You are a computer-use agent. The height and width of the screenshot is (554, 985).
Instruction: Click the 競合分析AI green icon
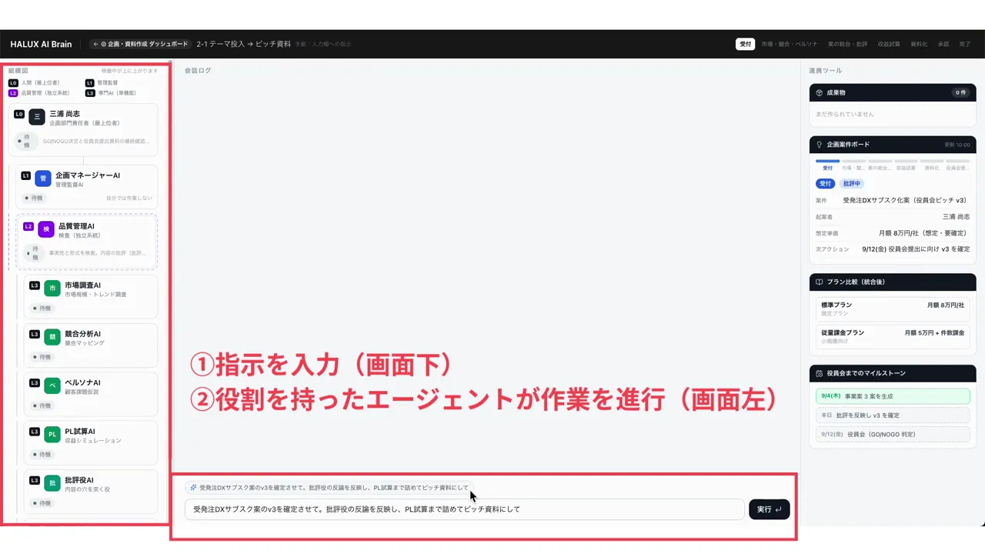click(x=52, y=337)
